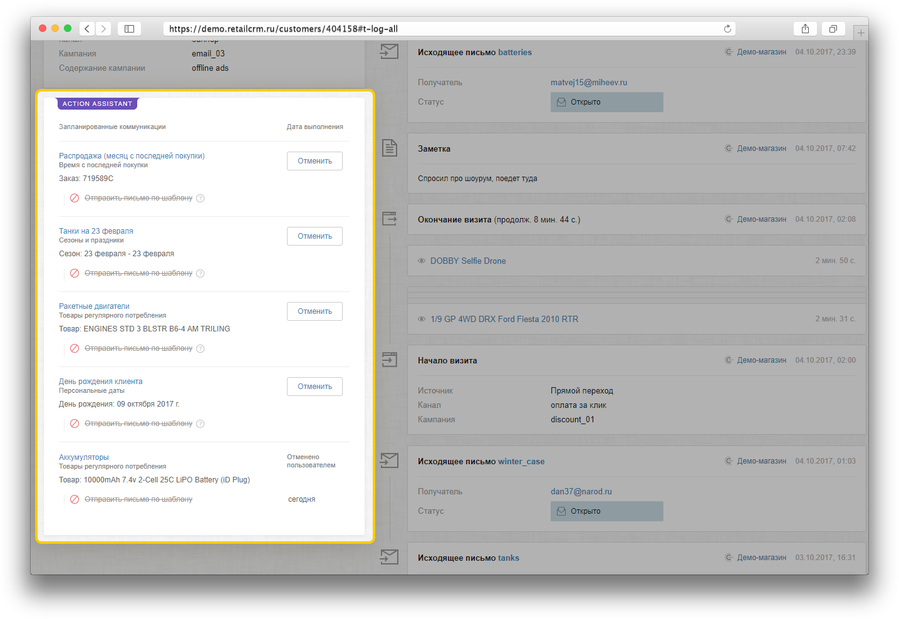Click the visit end icon beside Окончание визита
This screenshot has width=899, height=619.
click(390, 219)
